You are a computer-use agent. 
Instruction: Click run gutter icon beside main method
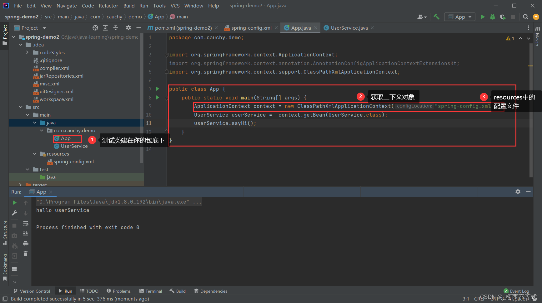click(158, 98)
